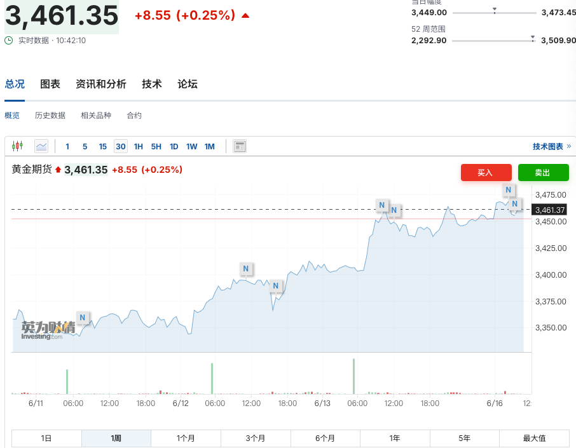Open the 历史数据 section

tap(50, 115)
